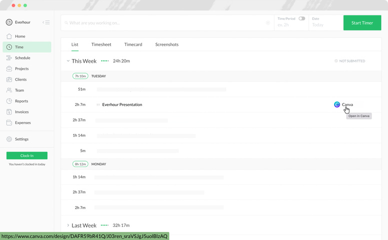
Task: Click Tuesday's 2h 37m time entry
Action: point(79,120)
